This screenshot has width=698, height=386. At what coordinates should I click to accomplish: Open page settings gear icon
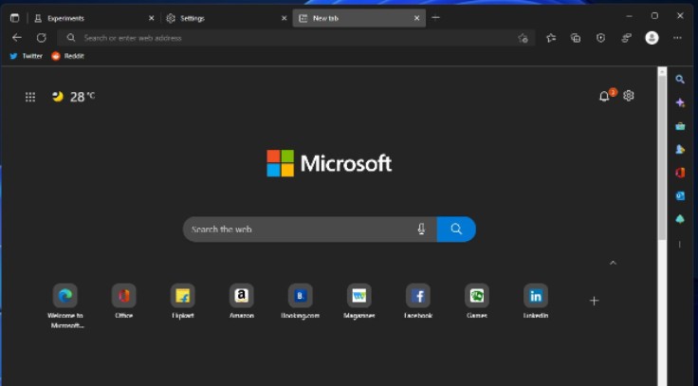click(629, 96)
